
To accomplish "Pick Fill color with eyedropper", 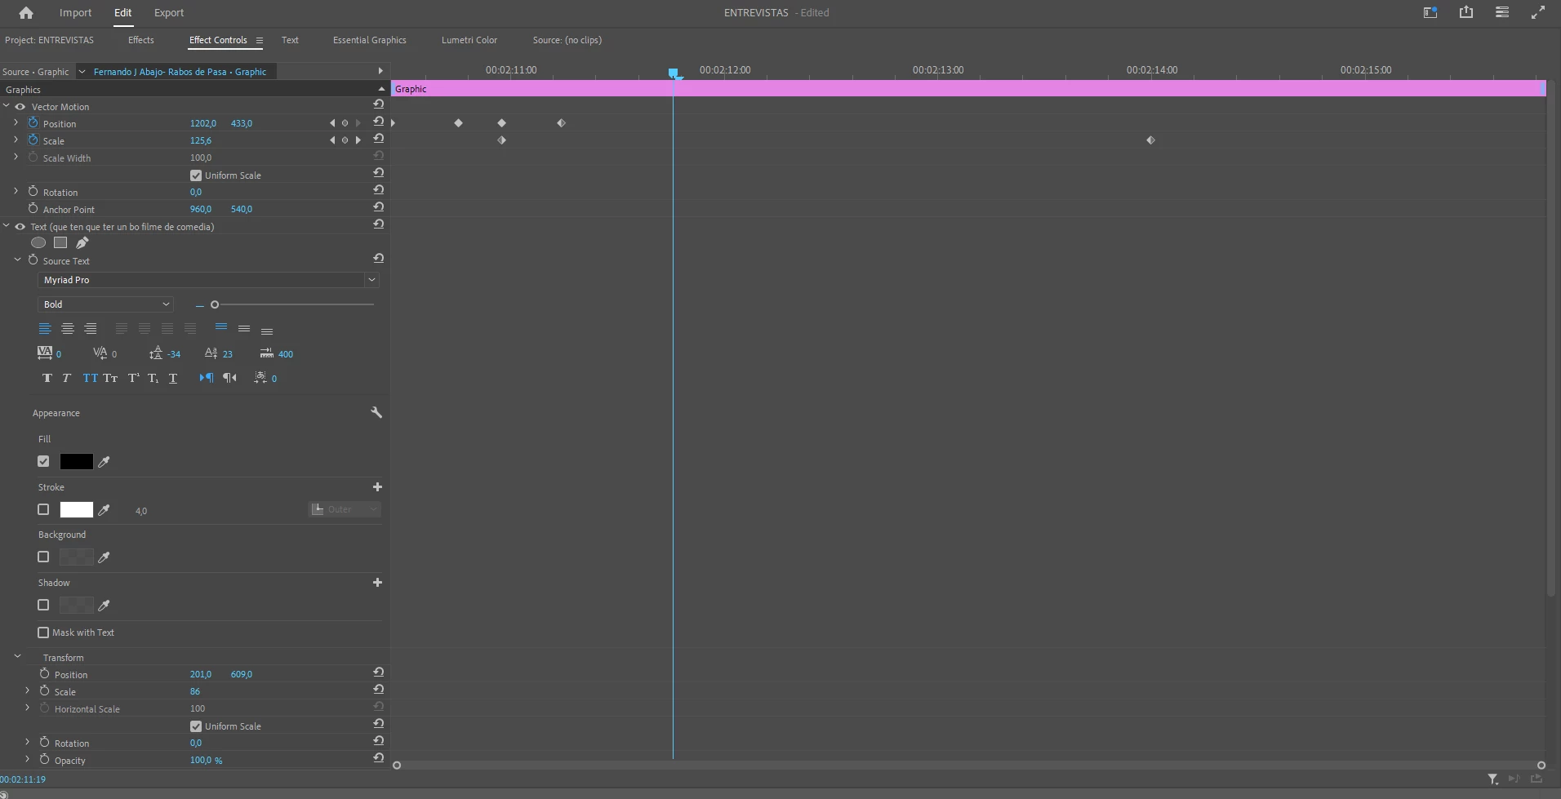I will pos(104,462).
